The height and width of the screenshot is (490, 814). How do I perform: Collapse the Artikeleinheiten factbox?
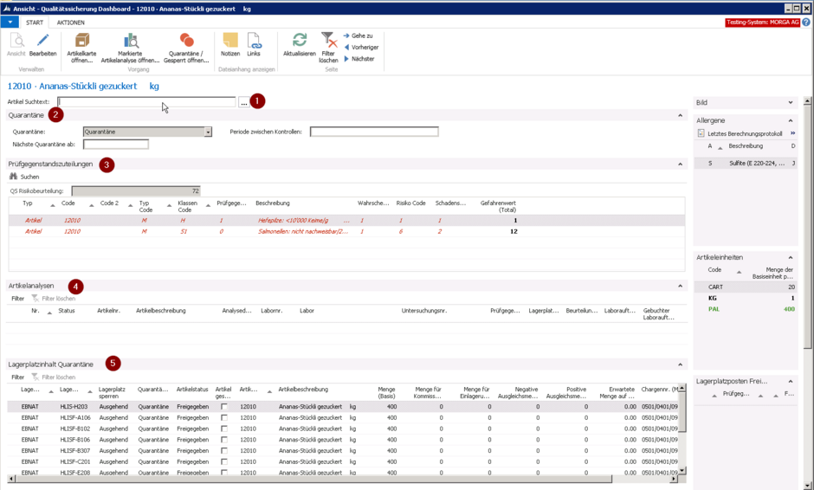(791, 257)
